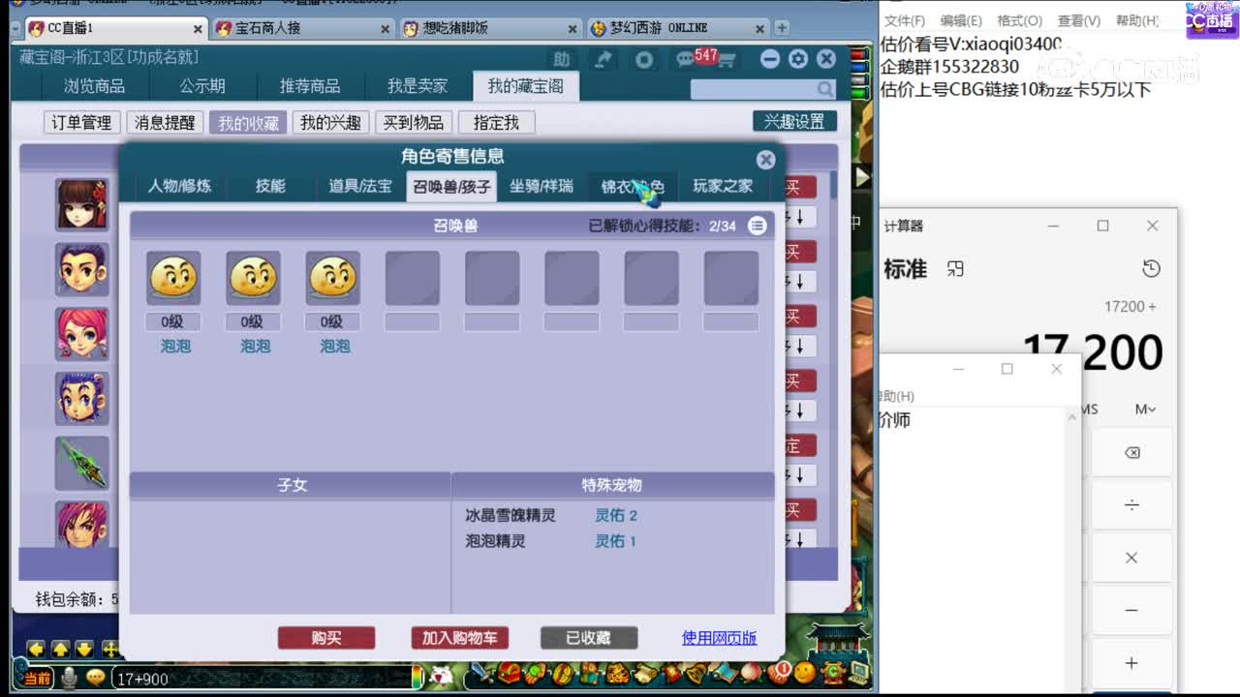
Task: Open the chat messages icon showing 547
Action: pyautogui.click(x=683, y=58)
